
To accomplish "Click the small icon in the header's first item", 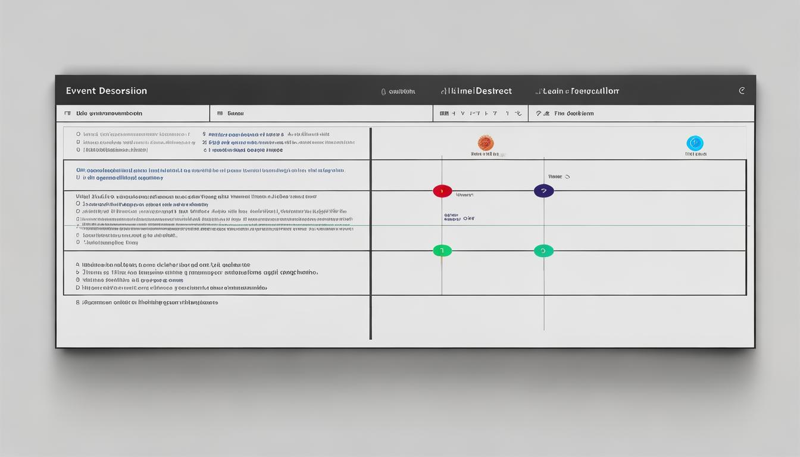I will [383, 92].
